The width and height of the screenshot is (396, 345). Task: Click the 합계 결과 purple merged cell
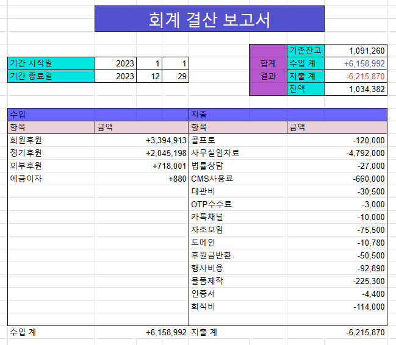[x=268, y=70]
